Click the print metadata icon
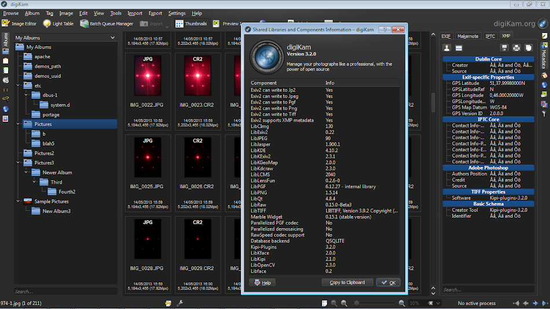550x309 pixels. [x=516, y=48]
